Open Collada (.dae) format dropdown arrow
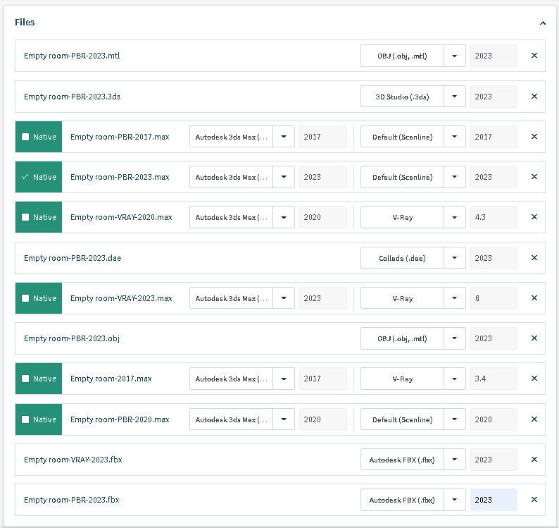Viewport: 559px width, 528px height. click(x=455, y=258)
